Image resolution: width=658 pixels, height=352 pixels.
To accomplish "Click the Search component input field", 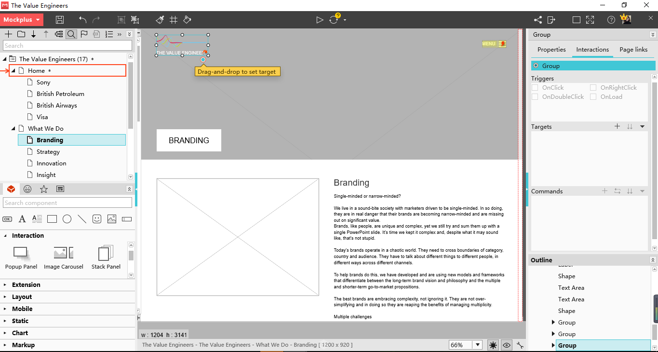I will click(67, 203).
